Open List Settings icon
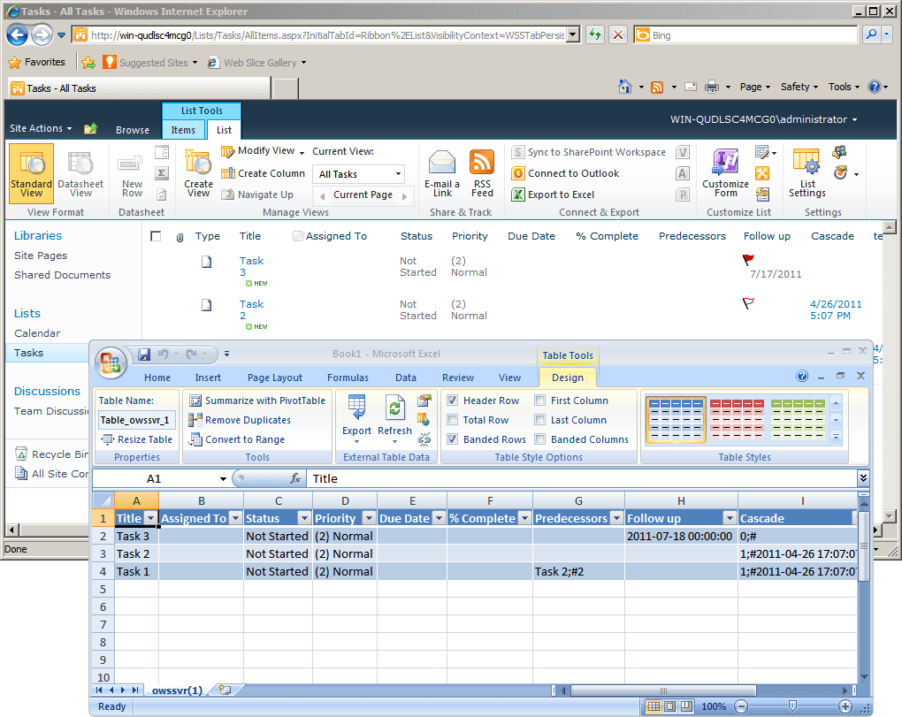The height and width of the screenshot is (717, 902). tap(806, 172)
